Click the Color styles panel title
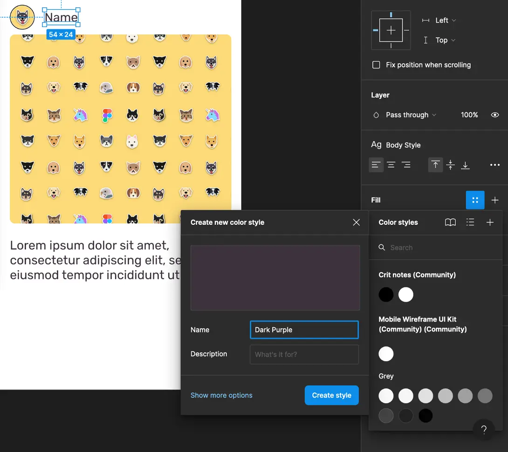Viewport: 508px width, 452px height. pyautogui.click(x=398, y=223)
